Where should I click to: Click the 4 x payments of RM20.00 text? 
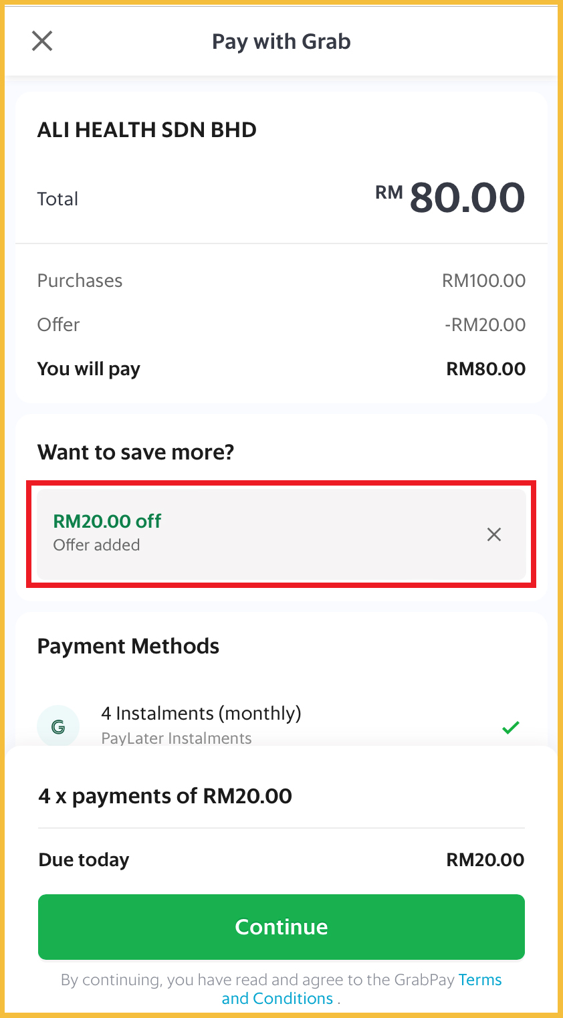click(x=165, y=796)
